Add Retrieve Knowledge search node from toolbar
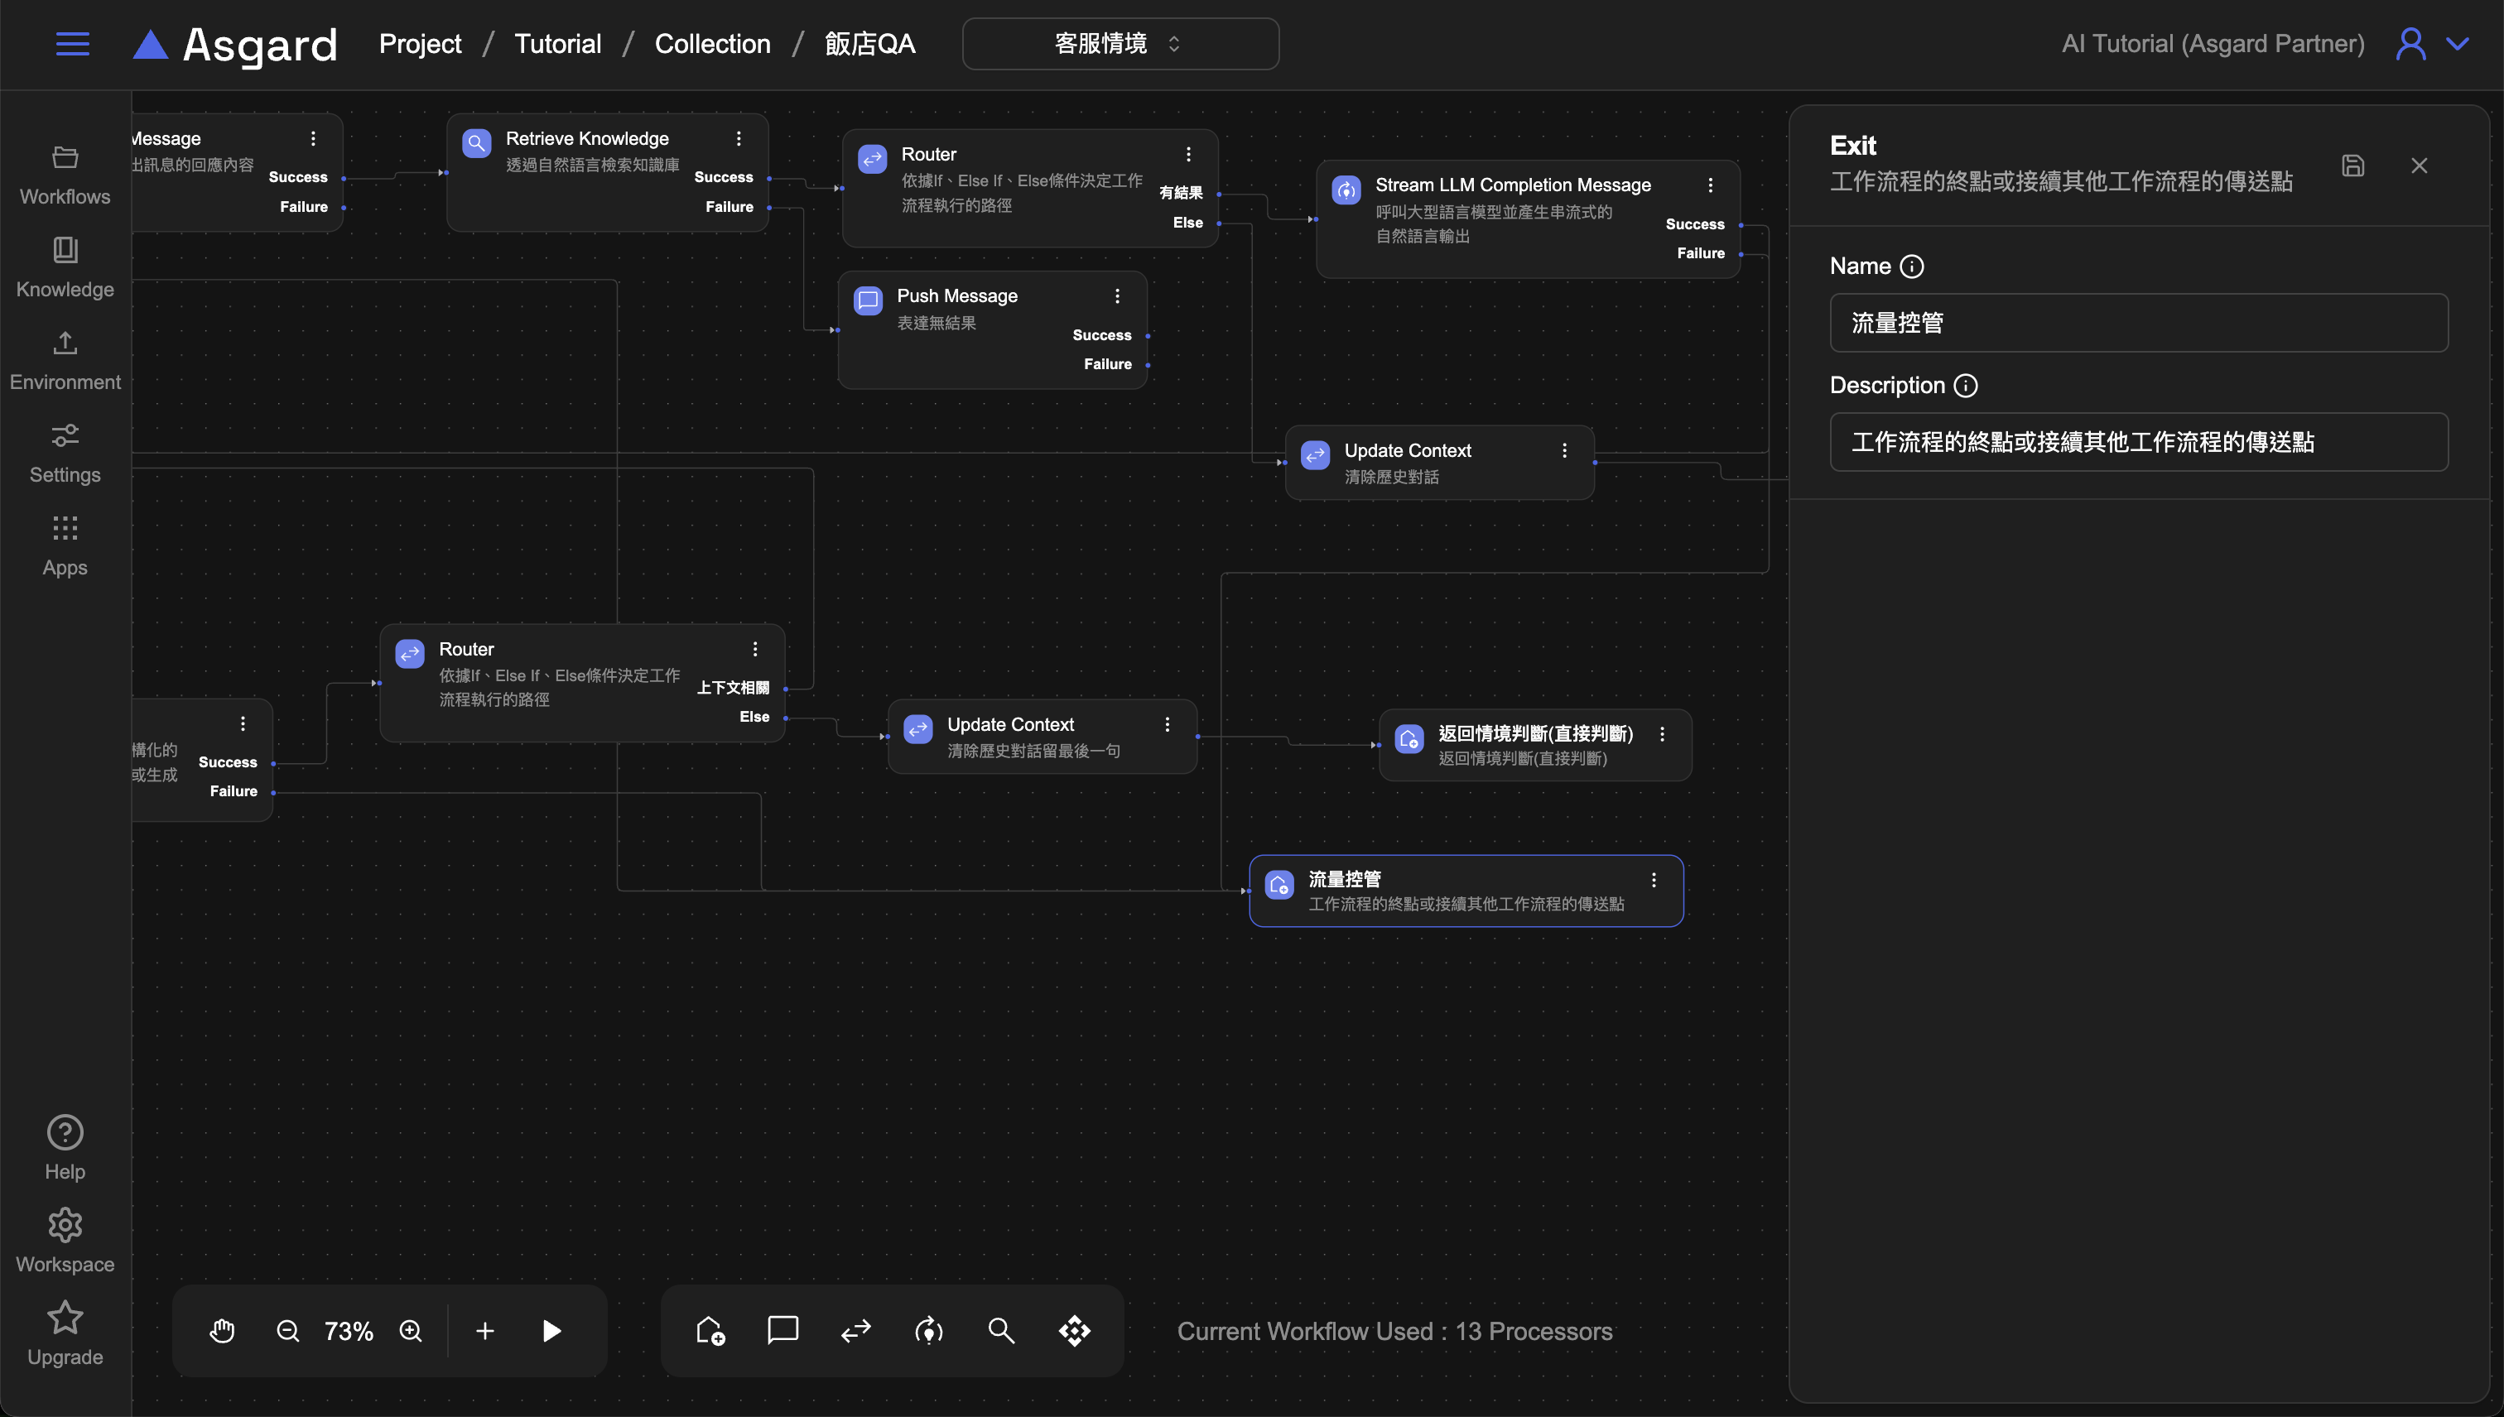Screen dimensions: 2504x1417 tap(1001, 1330)
